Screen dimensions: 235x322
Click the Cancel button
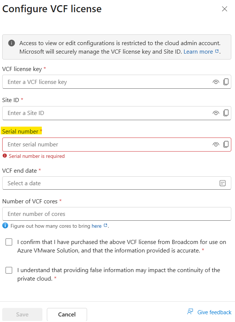[x=67, y=314]
